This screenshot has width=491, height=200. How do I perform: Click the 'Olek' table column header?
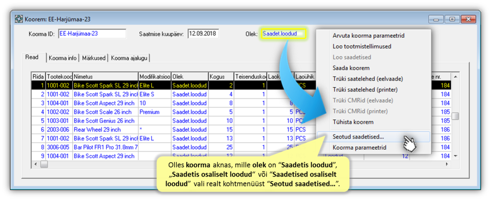click(x=190, y=77)
